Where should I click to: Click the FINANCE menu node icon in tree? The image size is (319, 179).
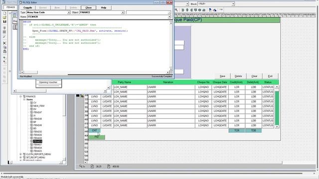click(x=24, y=96)
